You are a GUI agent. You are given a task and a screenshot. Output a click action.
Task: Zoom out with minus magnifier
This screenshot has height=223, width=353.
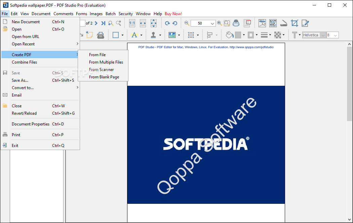[187, 23]
